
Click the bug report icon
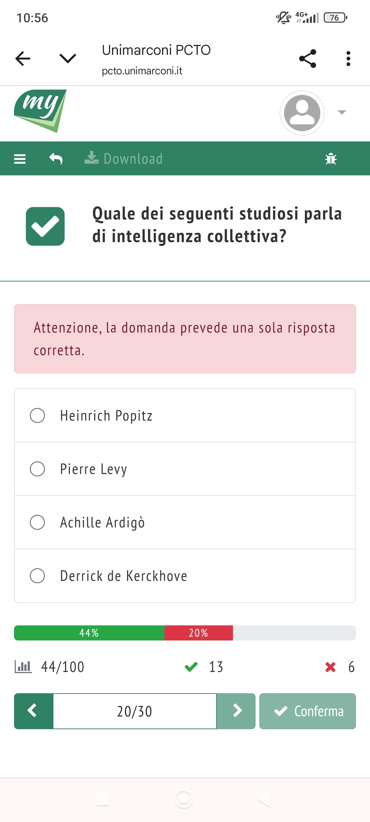(x=331, y=159)
